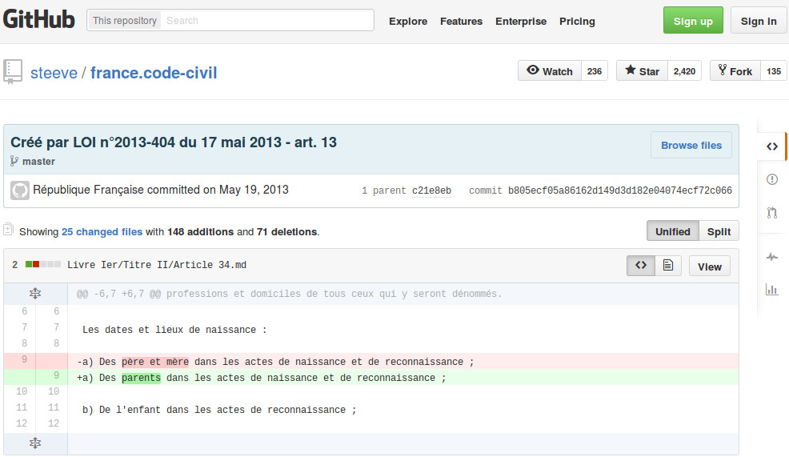Click the Sign up button
The image size is (789, 457).
[693, 21]
